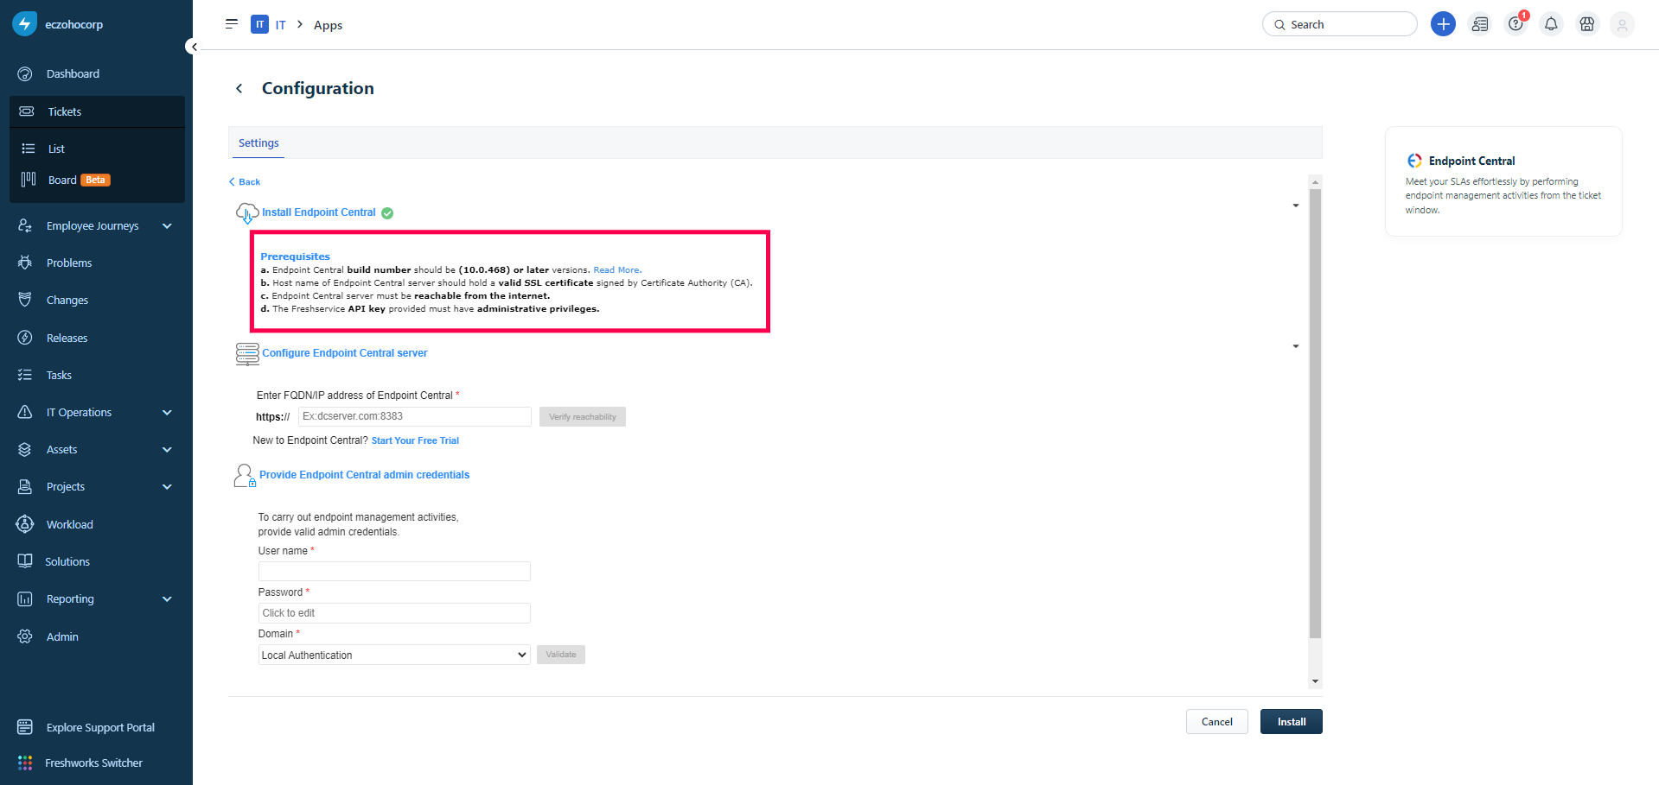Open the notifications bell icon

click(1551, 24)
